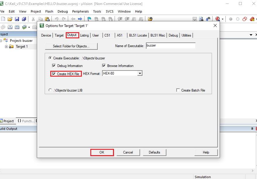Click the Insert bookmark flag icon
257x179 pixels.
(x=89, y=19)
